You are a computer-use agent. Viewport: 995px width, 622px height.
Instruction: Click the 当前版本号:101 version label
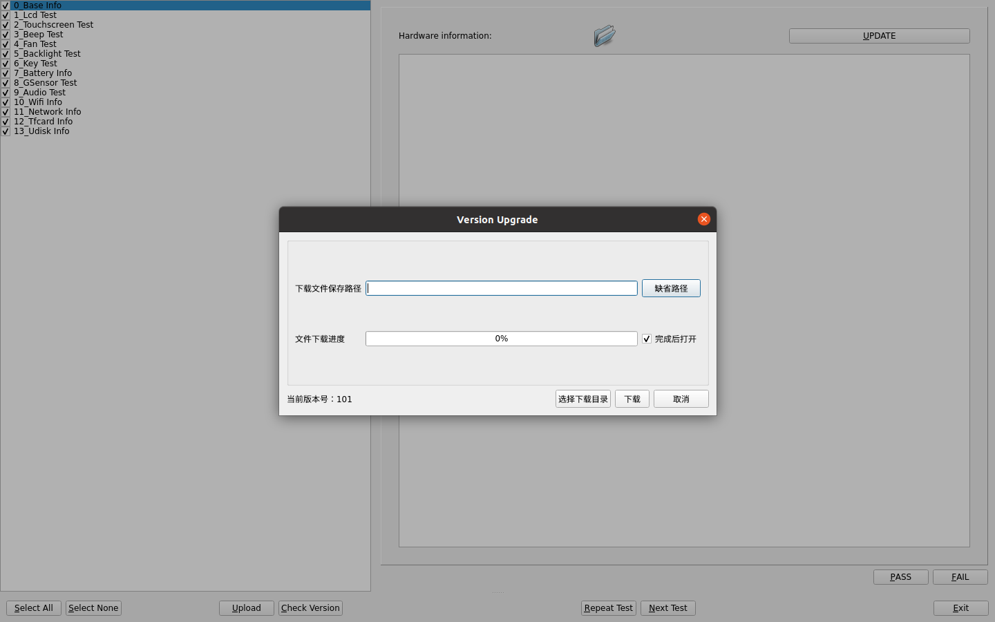tap(320, 399)
